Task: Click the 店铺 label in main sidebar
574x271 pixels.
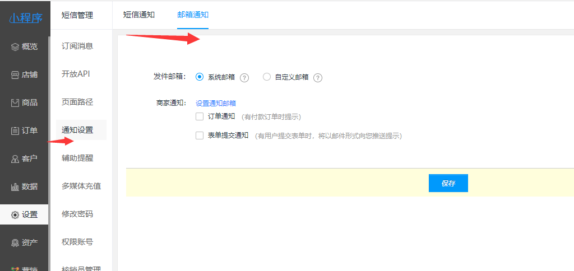Action: point(29,75)
